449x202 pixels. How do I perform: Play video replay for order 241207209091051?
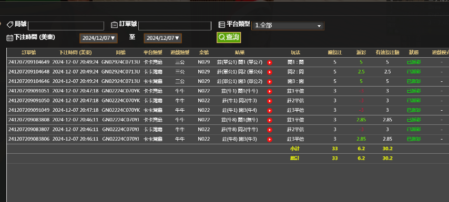[x=270, y=91]
